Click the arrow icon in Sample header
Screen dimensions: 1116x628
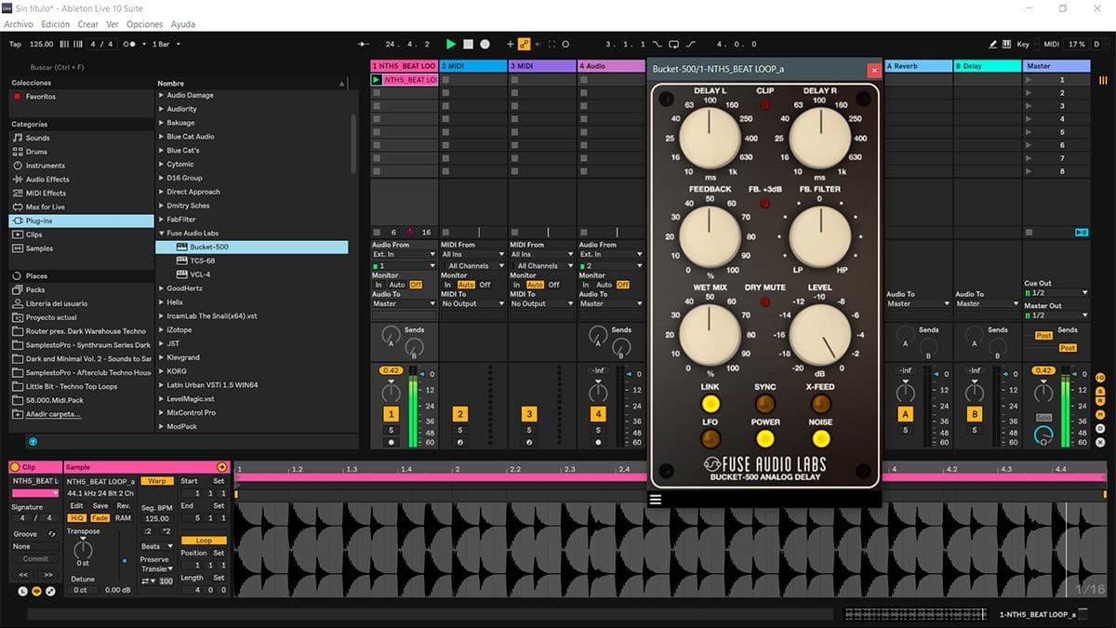[222, 467]
